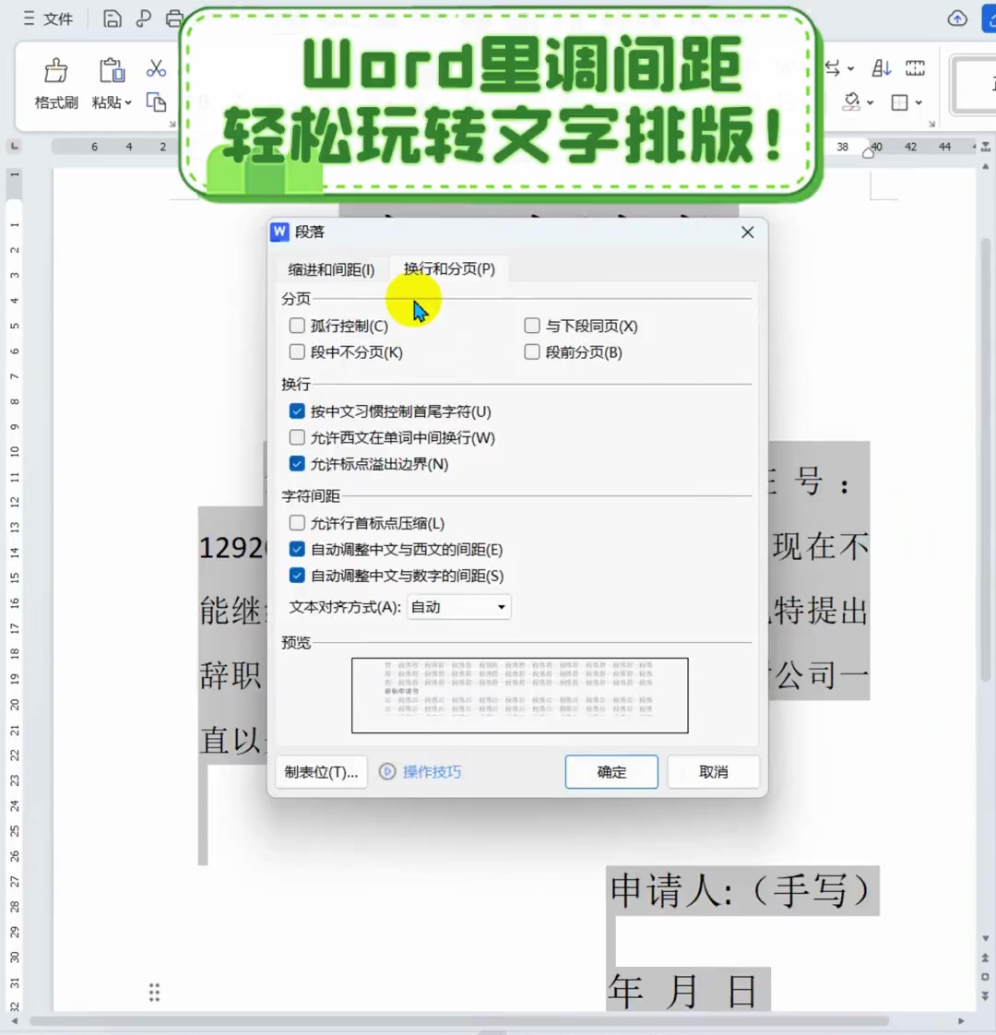Check the 段前分页(B) option
The image size is (996, 1035).
(532, 351)
